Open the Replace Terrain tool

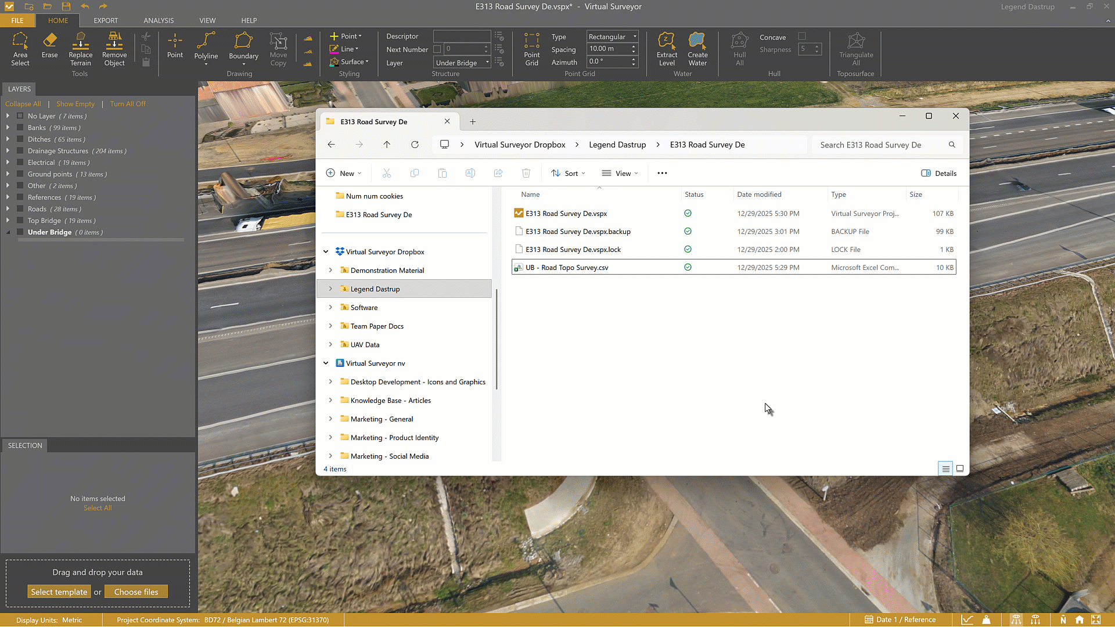click(80, 49)
